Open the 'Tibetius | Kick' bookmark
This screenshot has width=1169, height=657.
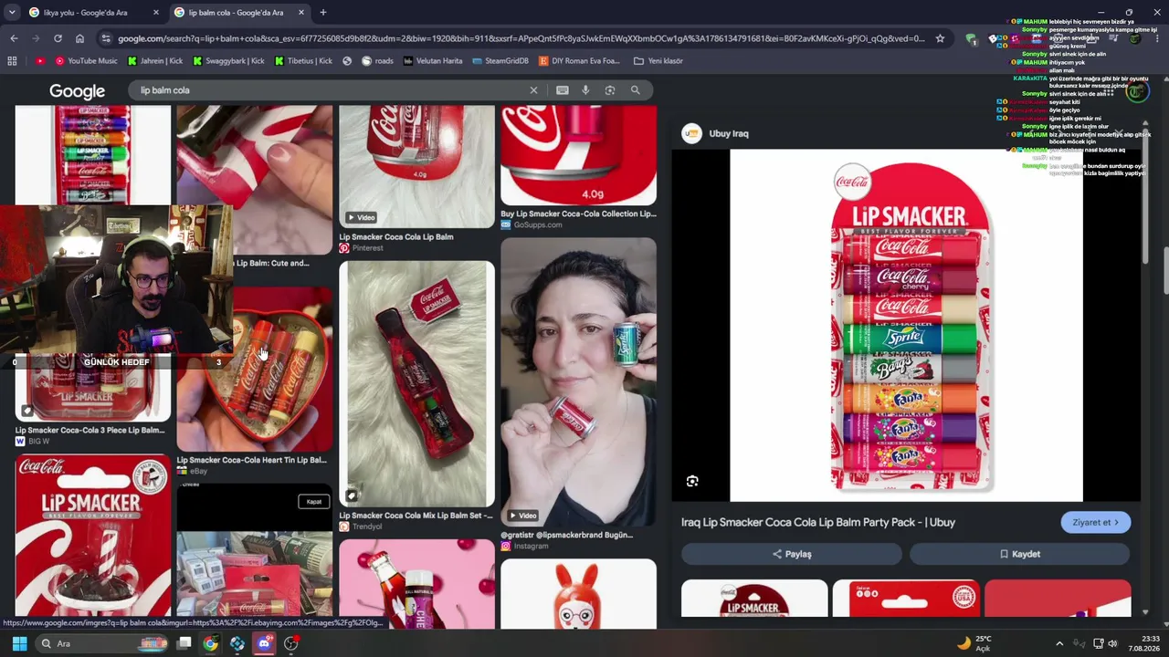click(x=304, y=61)
